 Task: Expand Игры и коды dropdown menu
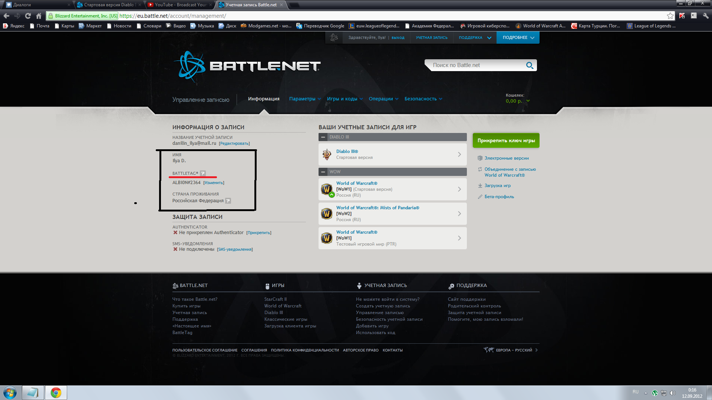(x=345, y=99)
